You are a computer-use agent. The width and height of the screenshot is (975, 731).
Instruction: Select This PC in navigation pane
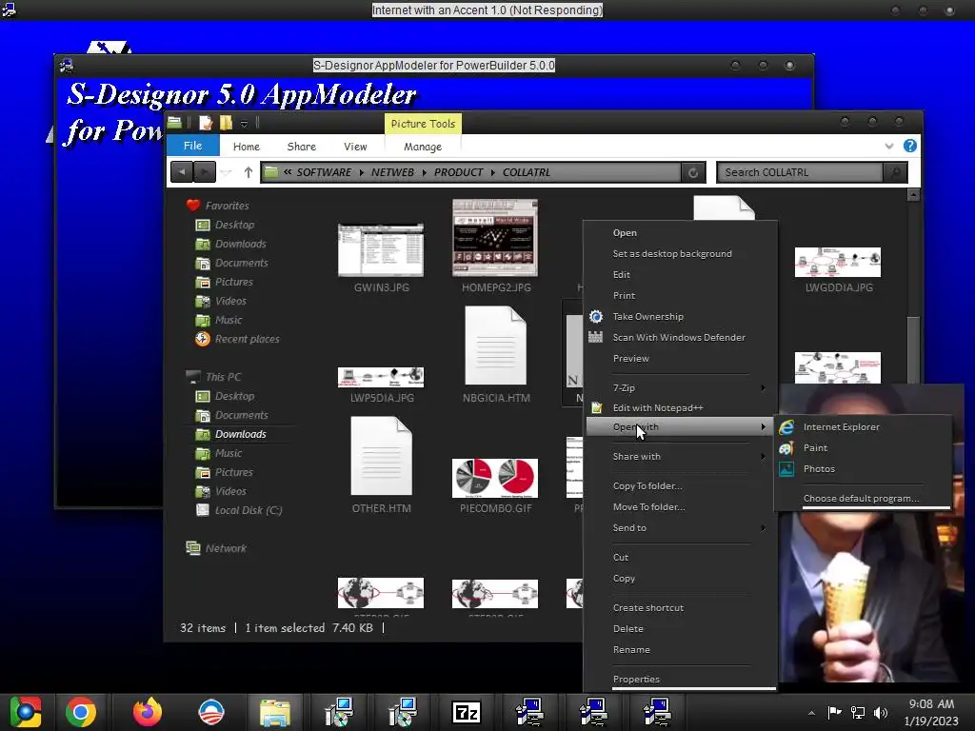tap(223, 377)
